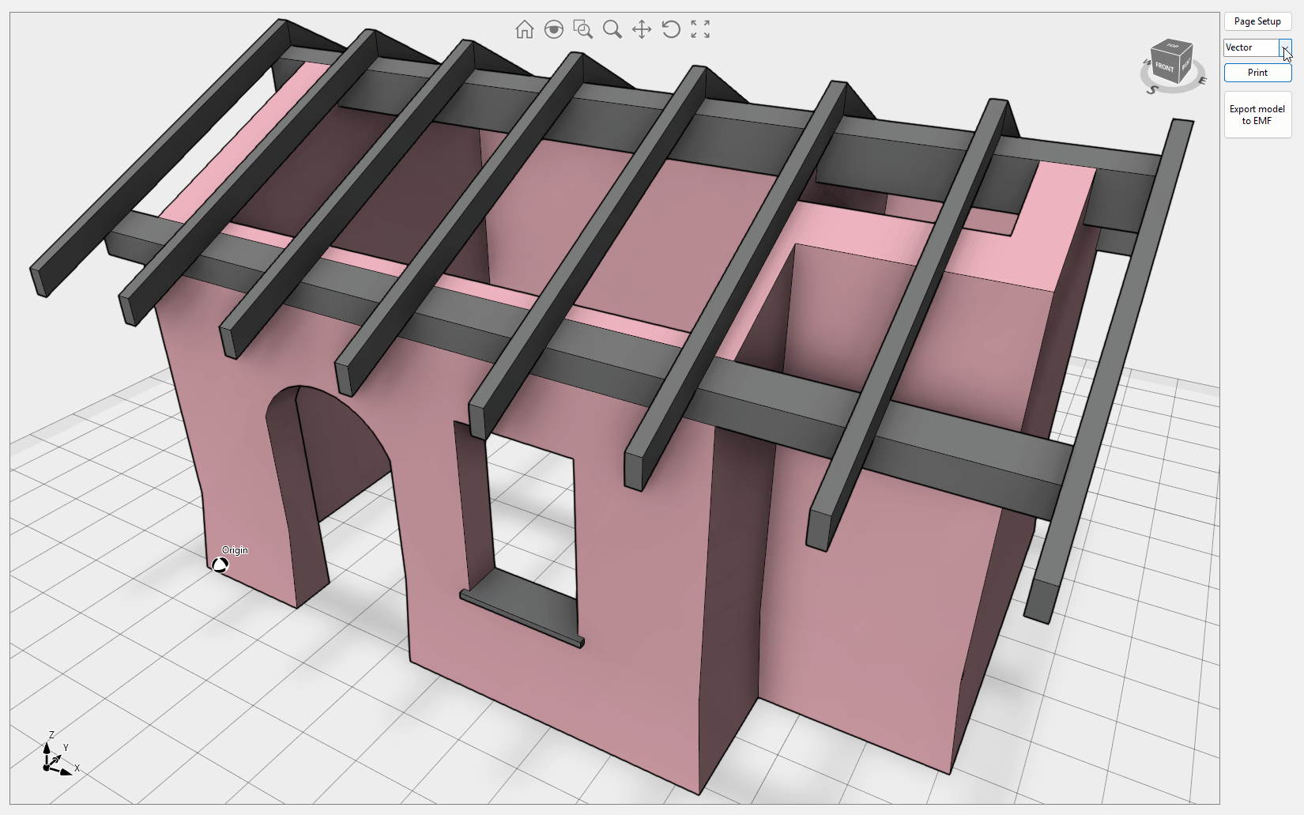
Task: Click the RIGHT face of view cube
Action: (x=1185, y=65)
